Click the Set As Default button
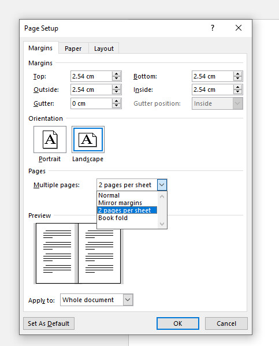This screenshot has height=346, width=279. (49, 323)
